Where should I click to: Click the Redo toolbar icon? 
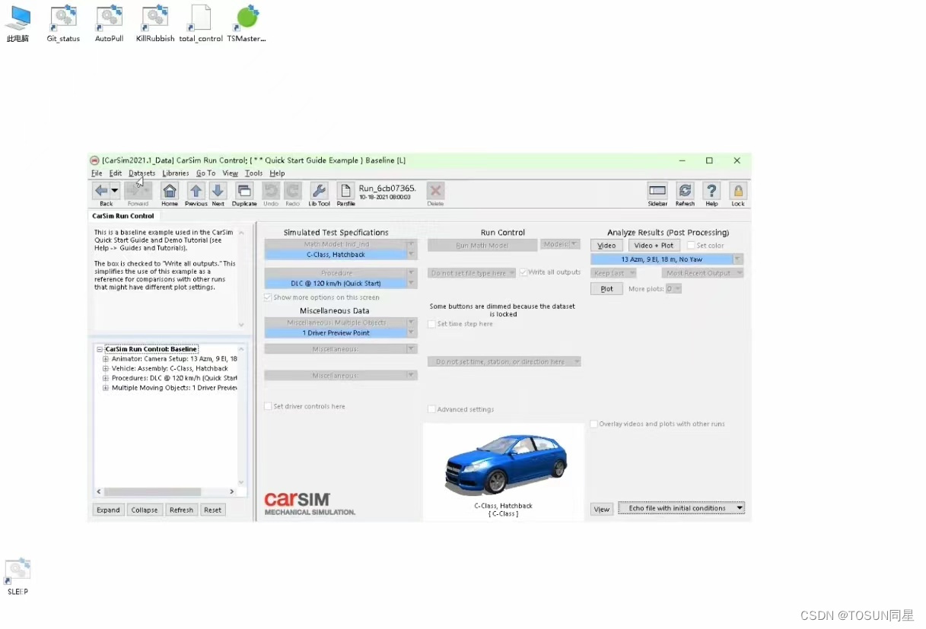coord(292,191)
